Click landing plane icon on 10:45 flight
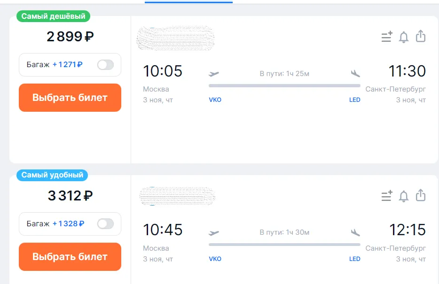The height and width of the screenshot is (284, 439). 355,232
